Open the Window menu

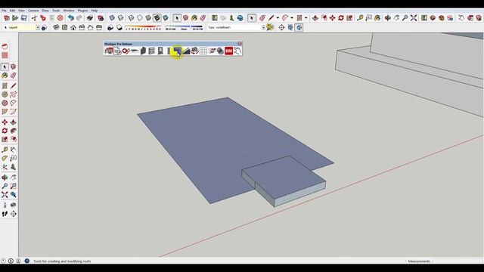69,11
